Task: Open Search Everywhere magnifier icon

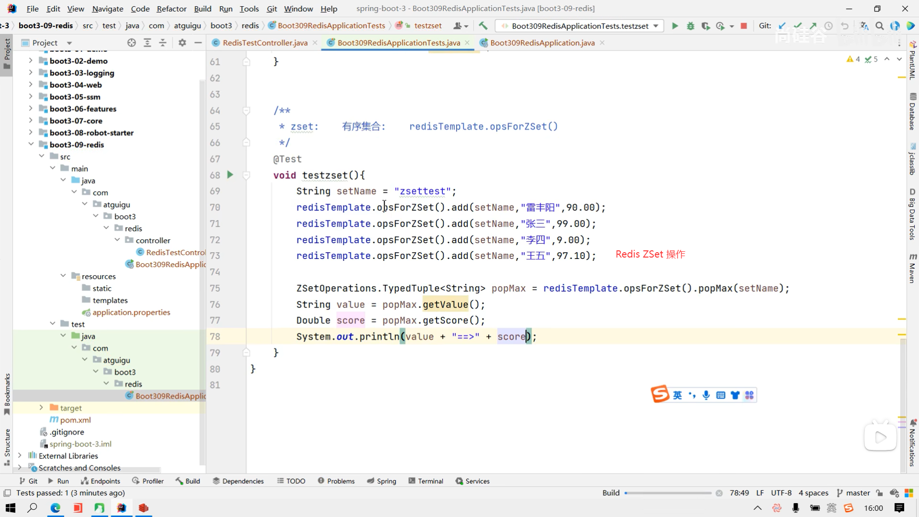Action: pos(880,26)
